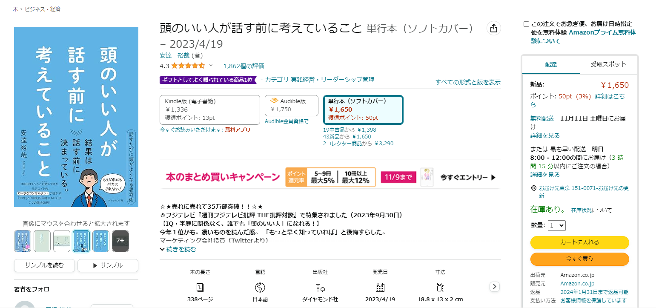Click 詳細を見る under 最も早い配送
The width and height of the screenshot is (656, 308).
(545, 175)
